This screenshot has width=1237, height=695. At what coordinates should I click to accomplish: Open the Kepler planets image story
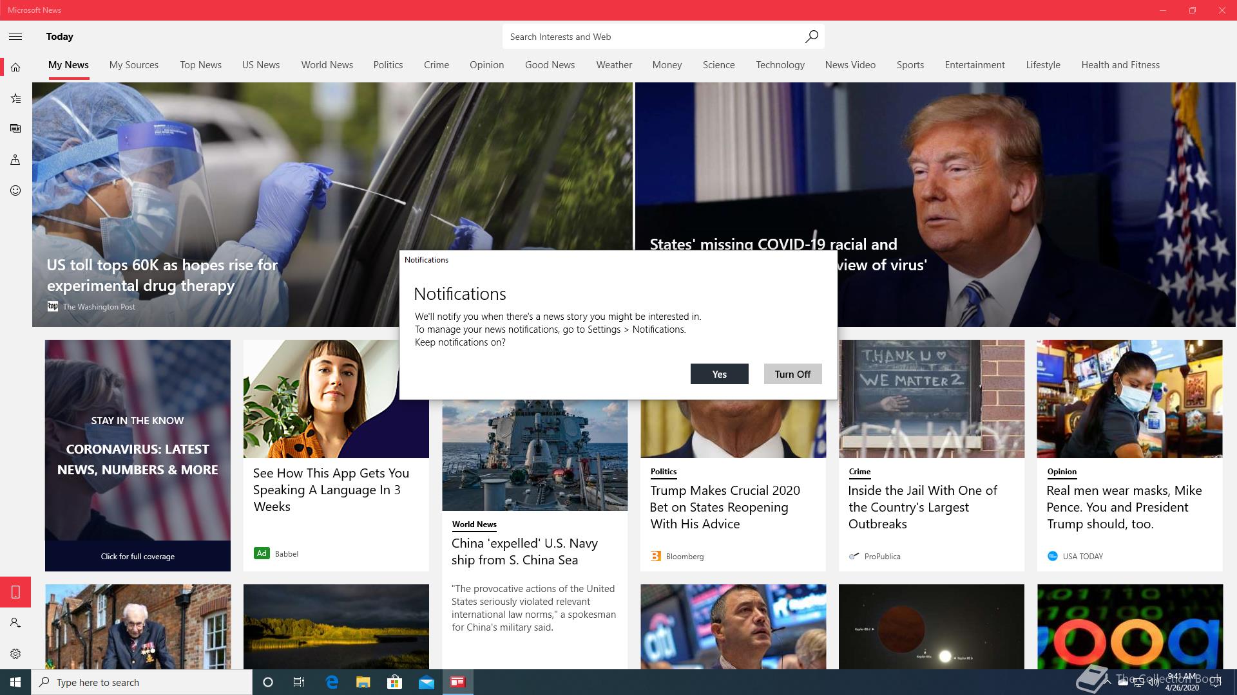tap(932, 627)
